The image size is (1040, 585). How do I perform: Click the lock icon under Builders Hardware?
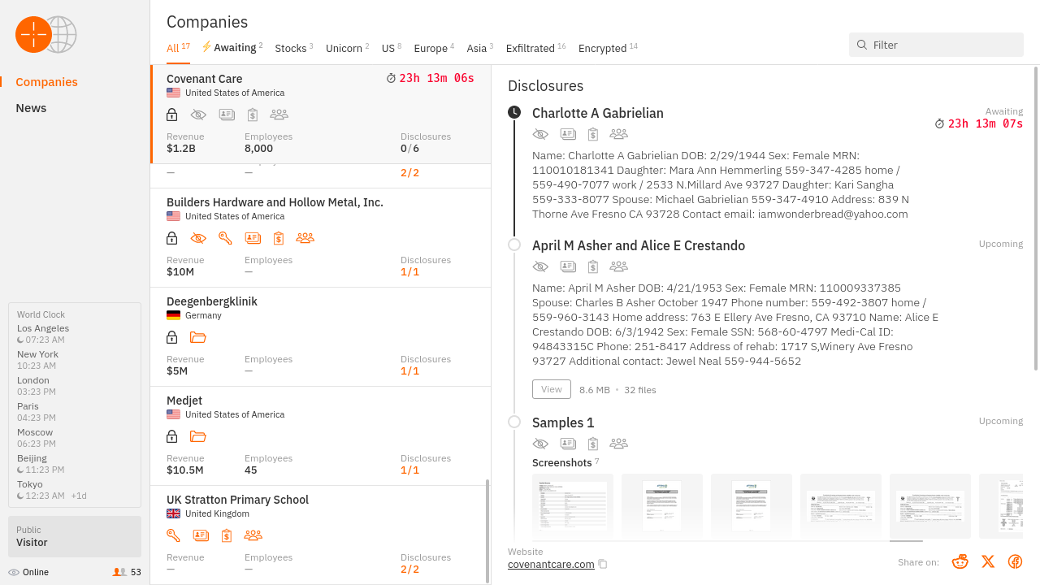(171, 238)
